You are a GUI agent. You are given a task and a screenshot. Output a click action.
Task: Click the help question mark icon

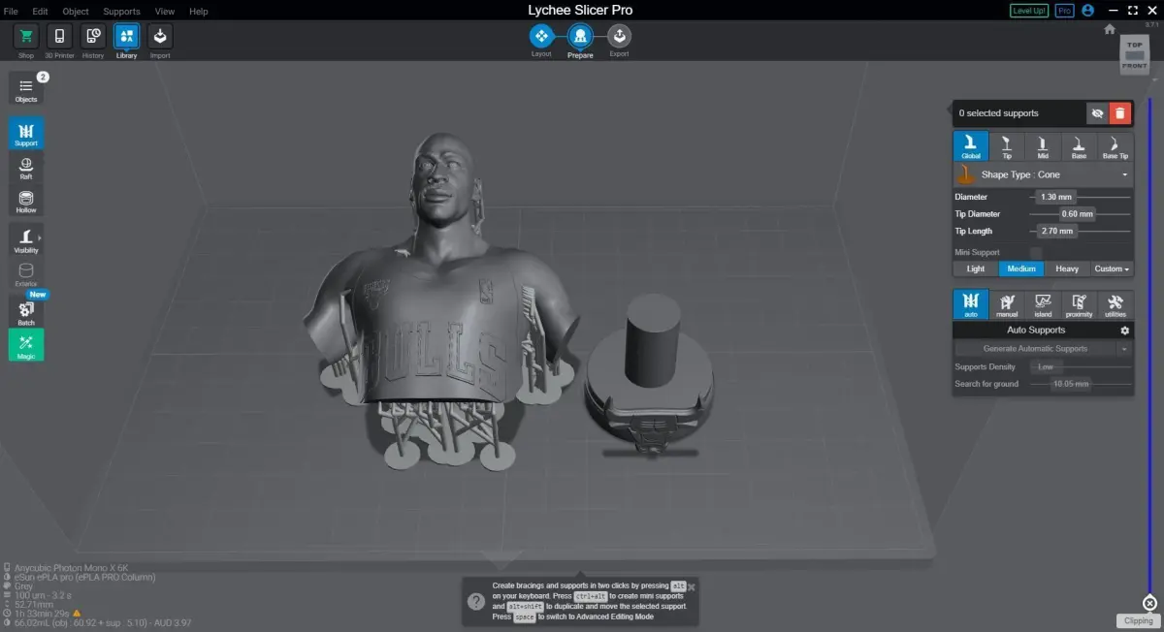475,602
